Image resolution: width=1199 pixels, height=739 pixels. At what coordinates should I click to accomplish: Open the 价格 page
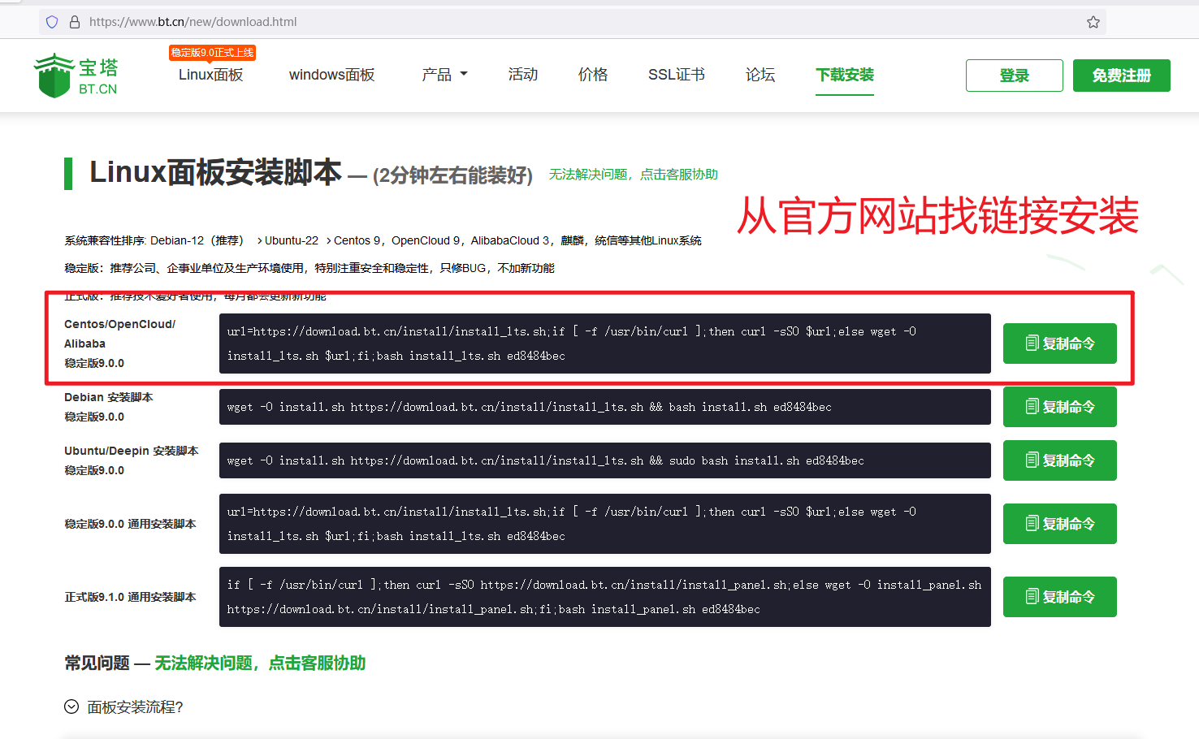point(593,75)
